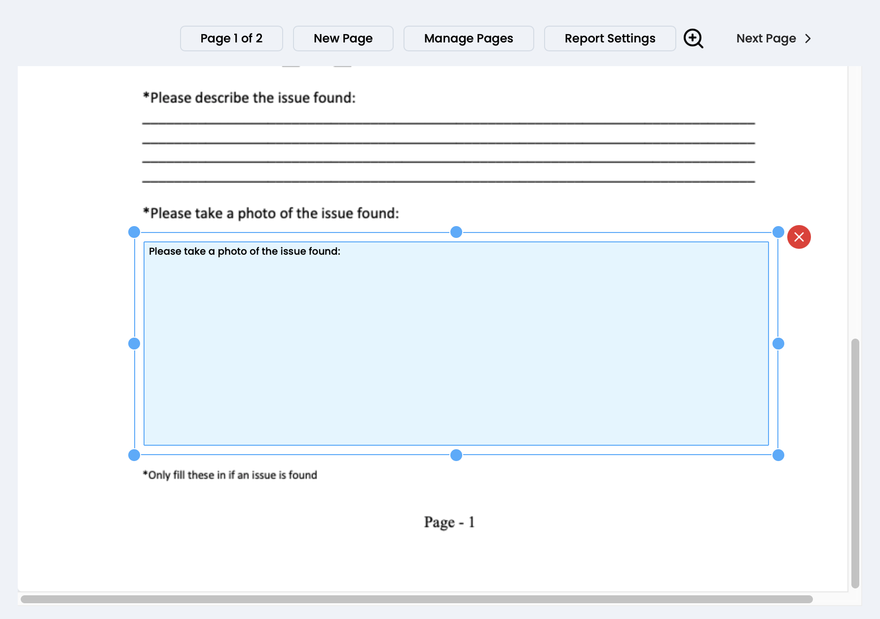Click the top-center resize handle of photo field
Screen dimensions: 880x619
[x=456, y=232]
